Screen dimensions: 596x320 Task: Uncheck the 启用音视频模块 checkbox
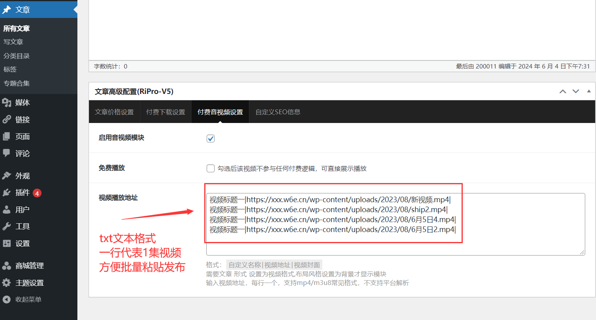click(211, 139)
